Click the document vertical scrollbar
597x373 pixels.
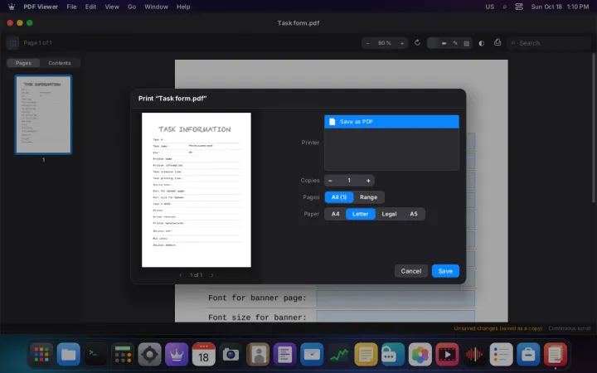pos(593,128)
